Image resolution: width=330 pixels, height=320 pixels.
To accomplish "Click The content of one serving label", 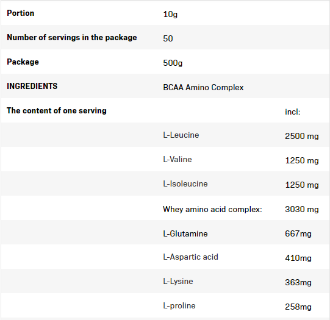I will (57, 110).
